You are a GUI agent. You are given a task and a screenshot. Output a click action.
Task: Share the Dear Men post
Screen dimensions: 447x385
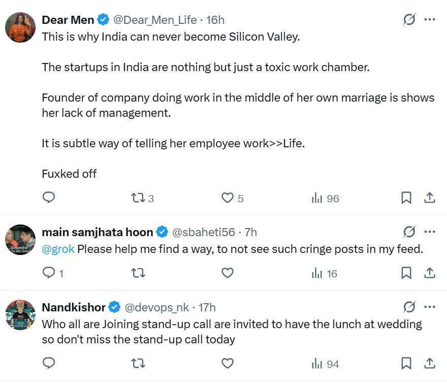[x=430, y=198]
